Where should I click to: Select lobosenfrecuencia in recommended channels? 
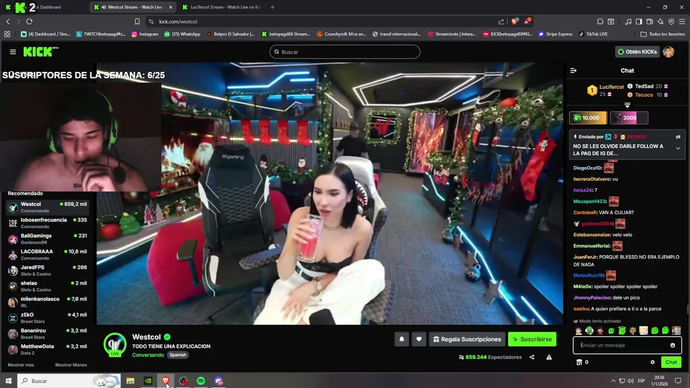pos(47,223)
